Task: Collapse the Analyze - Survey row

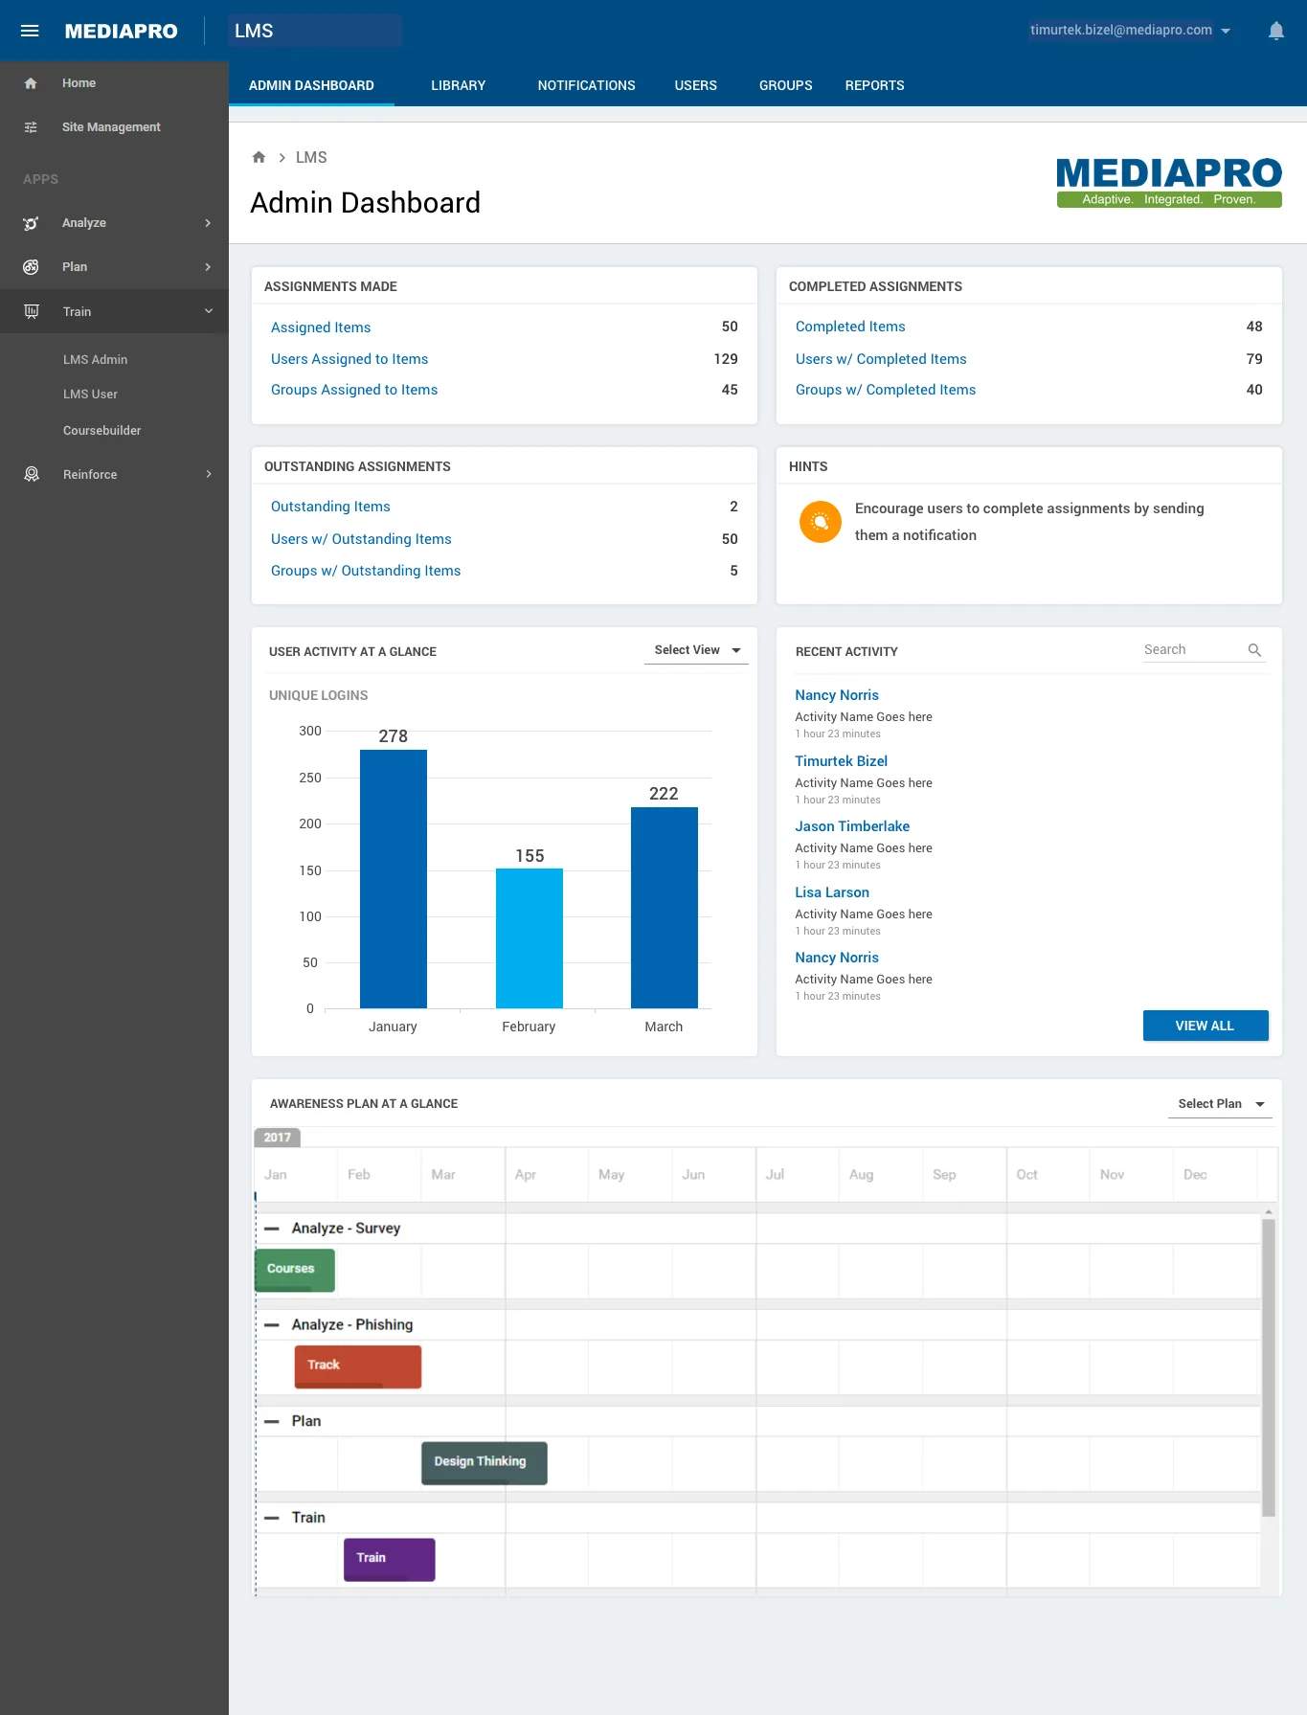Action: coord(272,1229)
